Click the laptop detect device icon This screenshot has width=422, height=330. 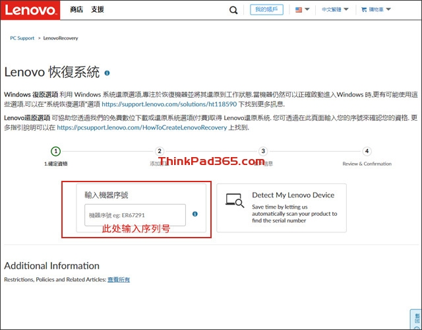[x=235, y=200]
